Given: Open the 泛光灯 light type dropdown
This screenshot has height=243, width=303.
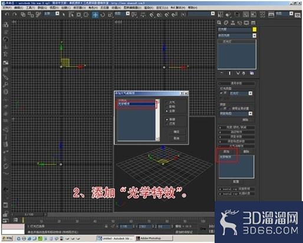Looking at the screenshot, I should (251, 93).
